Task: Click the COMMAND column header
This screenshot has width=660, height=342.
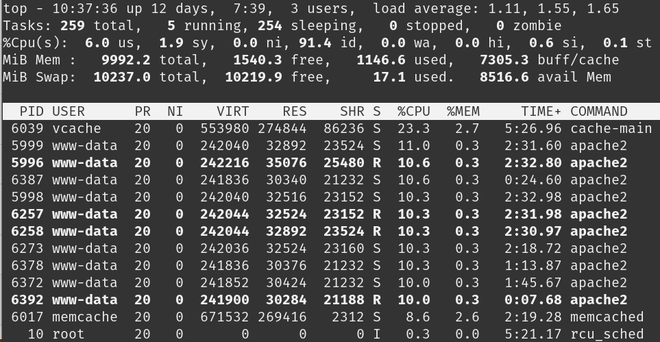Action: click(x=598, y=111)
